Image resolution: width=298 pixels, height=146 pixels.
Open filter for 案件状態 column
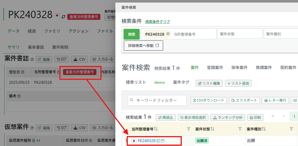point(240,129)
